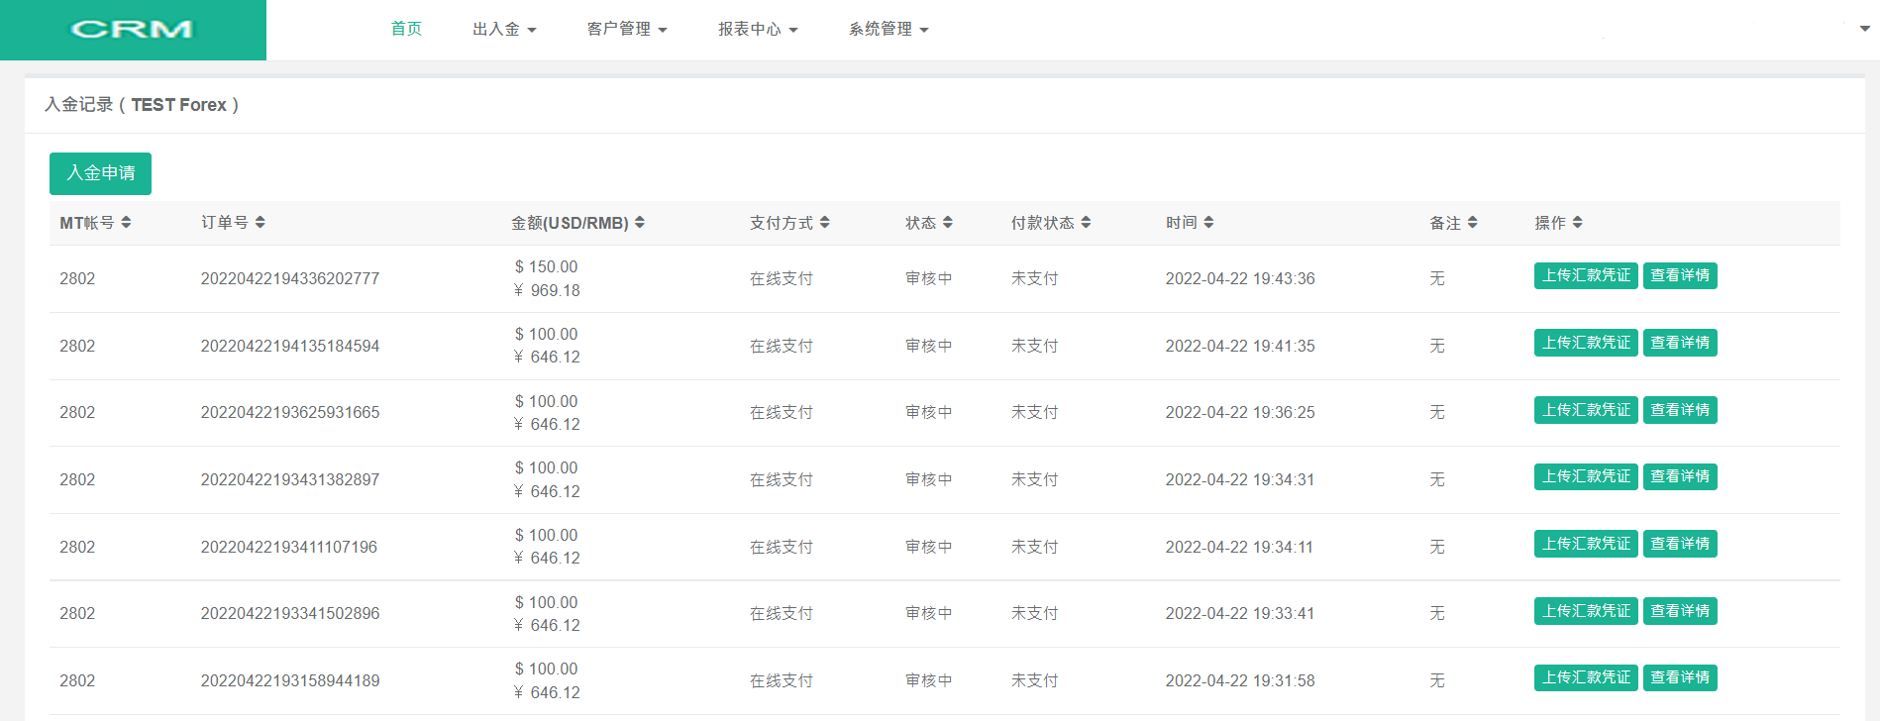Sort by MT帐号 column arrows
This screenshot has width=1880, height=721.
126,223
